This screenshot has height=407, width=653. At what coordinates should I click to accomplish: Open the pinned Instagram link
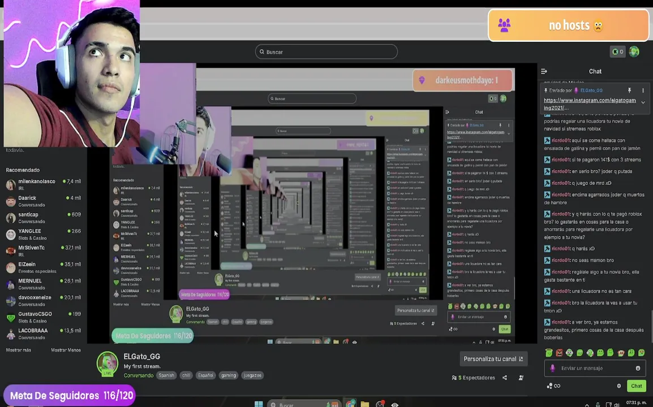tap(590, 104)
